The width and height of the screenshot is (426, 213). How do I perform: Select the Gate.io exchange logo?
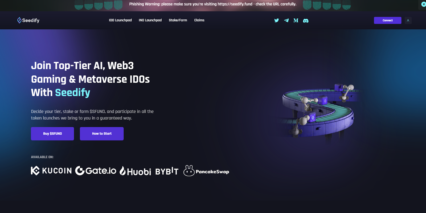[x=96, y=170]
